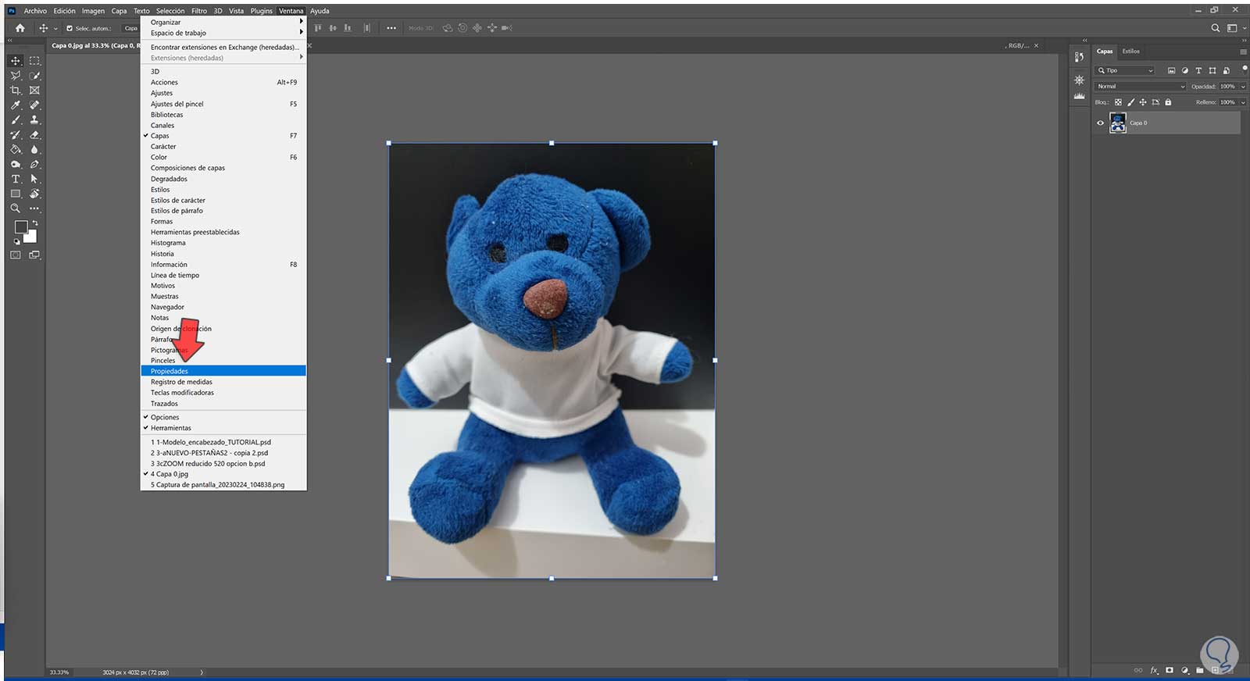Click the foreground color swatch
1250x681 pixels.
[x=21, y=227]
